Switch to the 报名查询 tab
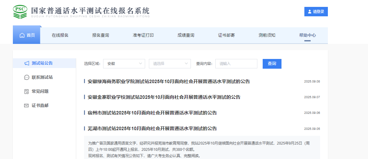Image resolution: width=368 pixels, height=159 pixels. (101, 35)
